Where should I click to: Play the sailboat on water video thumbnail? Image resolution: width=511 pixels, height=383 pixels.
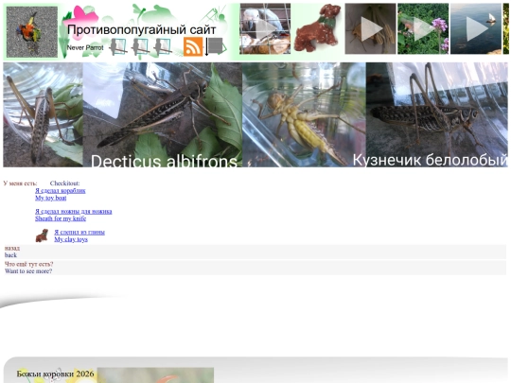[x=476, y=28]
